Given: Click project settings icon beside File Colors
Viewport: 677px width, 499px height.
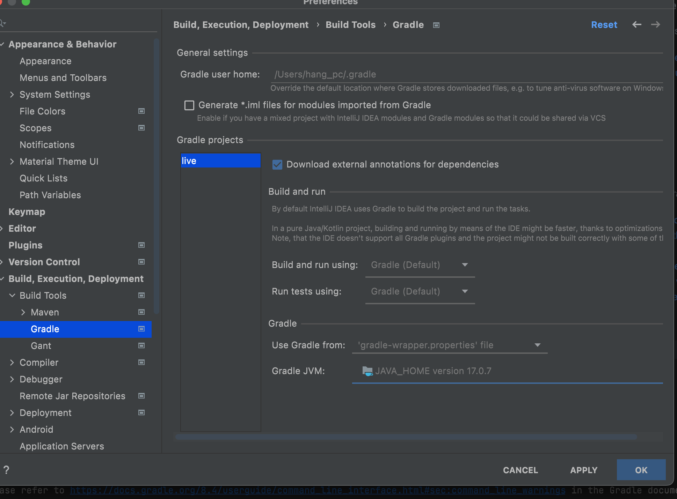Looking at the screenshot, I should 141,111.
